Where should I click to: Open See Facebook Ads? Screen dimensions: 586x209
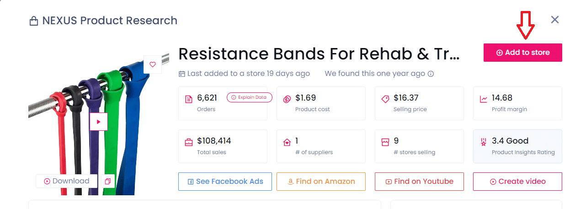[x=225, y=182]
